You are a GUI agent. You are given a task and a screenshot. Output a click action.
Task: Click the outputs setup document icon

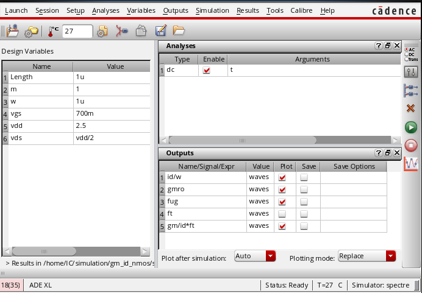coord(141,31)
